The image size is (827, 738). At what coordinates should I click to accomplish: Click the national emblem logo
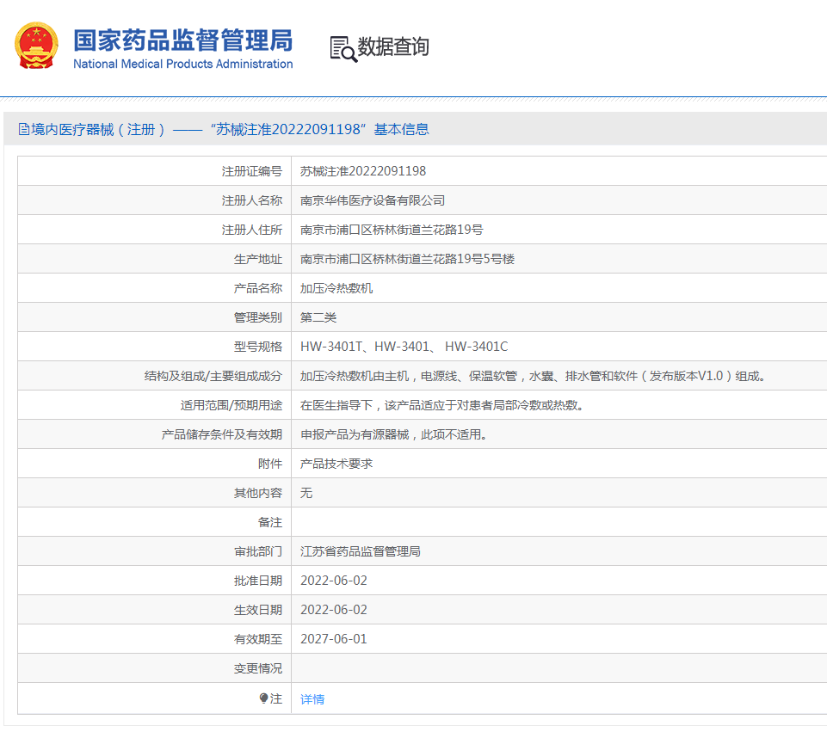(x=36, y=46)
